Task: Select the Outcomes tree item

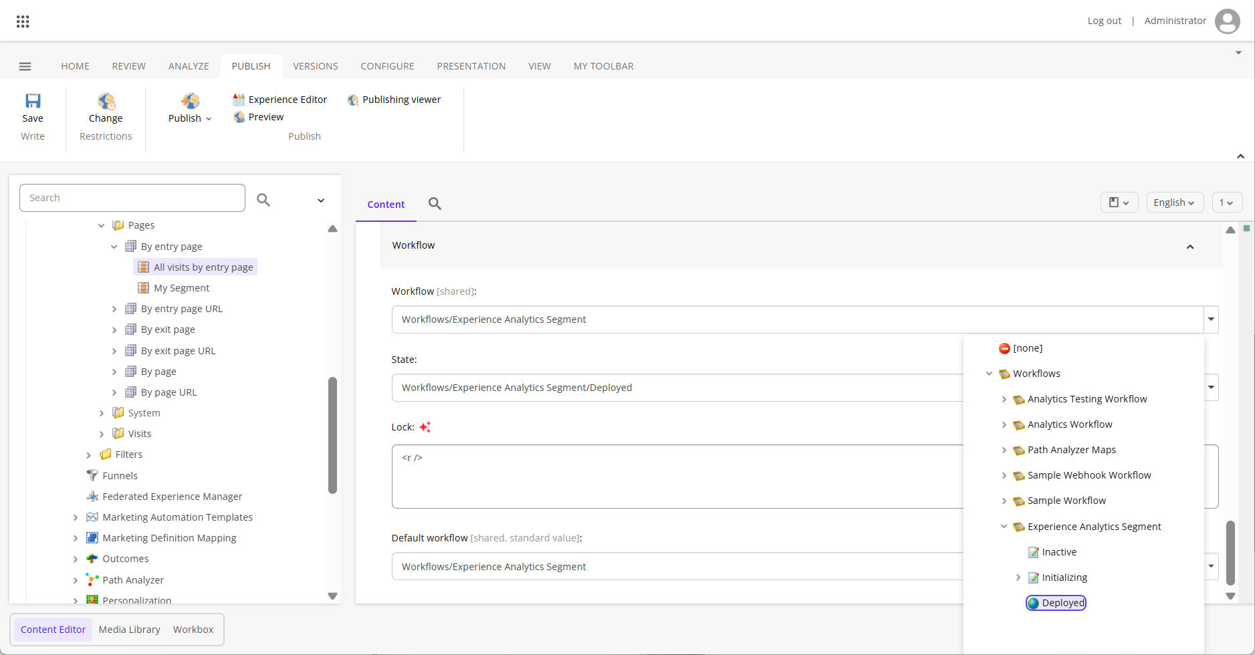Action: [x=118, y=559]
